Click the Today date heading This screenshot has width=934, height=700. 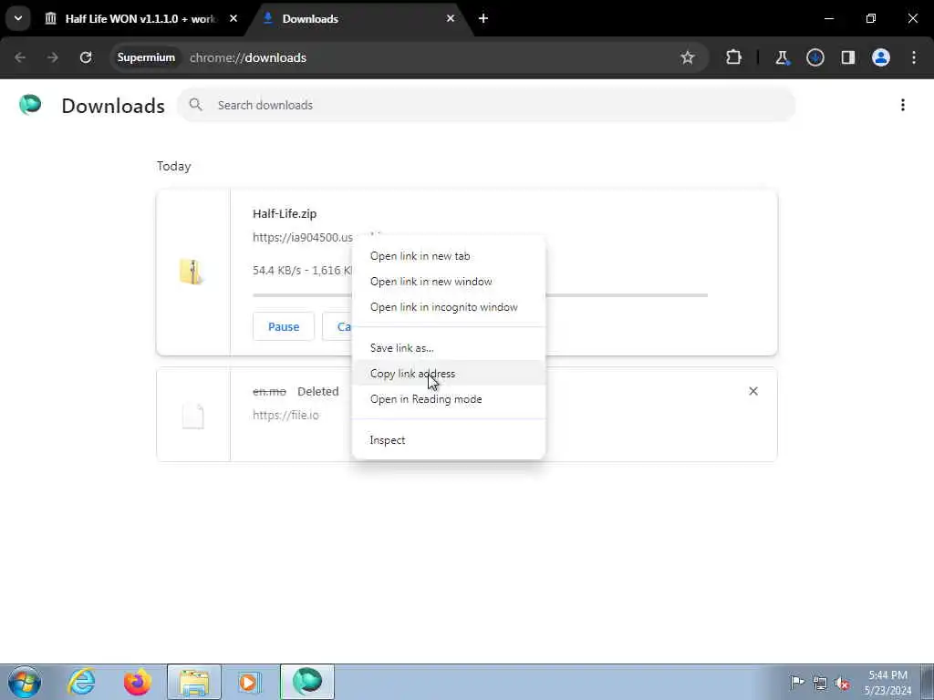(174, 167)
